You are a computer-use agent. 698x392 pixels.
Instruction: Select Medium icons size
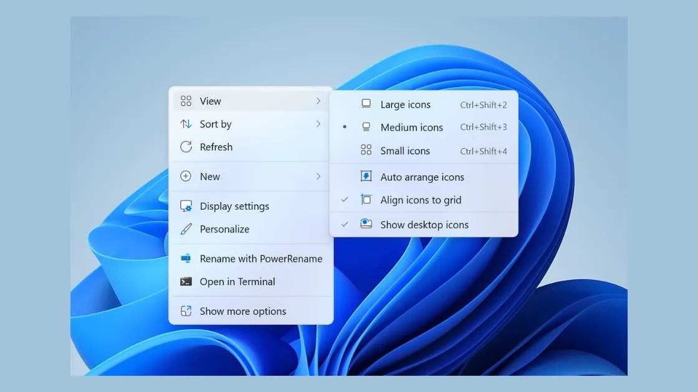point(411,127)
